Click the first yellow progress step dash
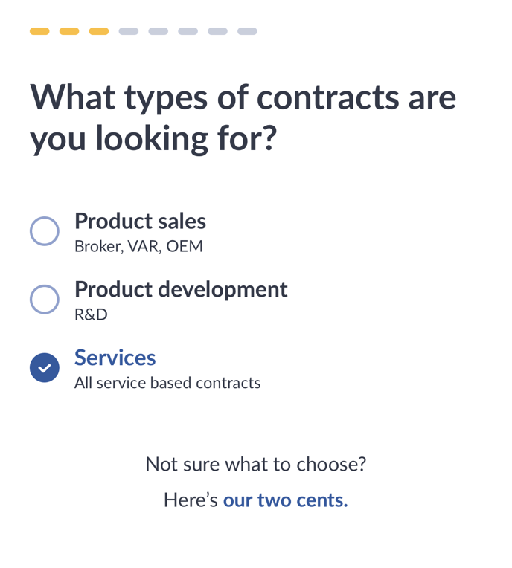Image resolution: width=512 pixels, height=568 pixels. click(39, 31)
